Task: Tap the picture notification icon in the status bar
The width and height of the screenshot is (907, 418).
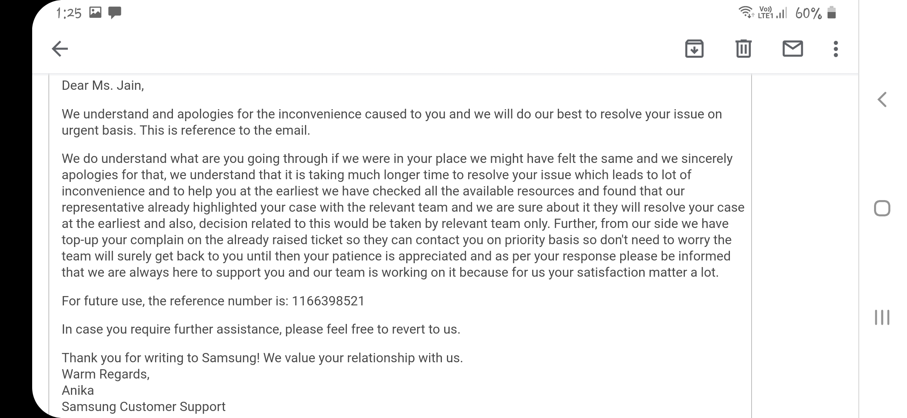Action: tap(95, 13)
